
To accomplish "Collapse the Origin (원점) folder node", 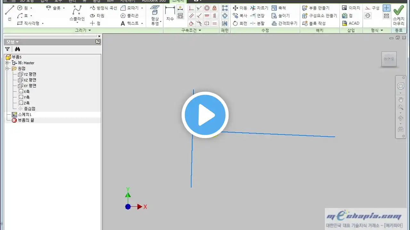I will click(7, 68).
